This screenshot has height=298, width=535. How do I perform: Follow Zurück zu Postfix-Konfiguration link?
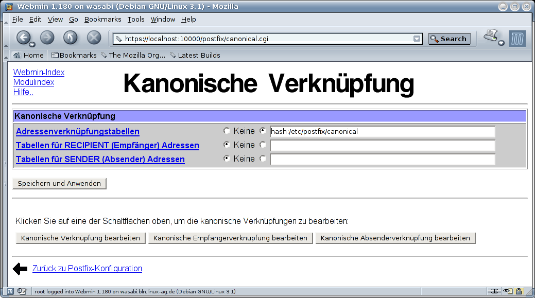87,269
